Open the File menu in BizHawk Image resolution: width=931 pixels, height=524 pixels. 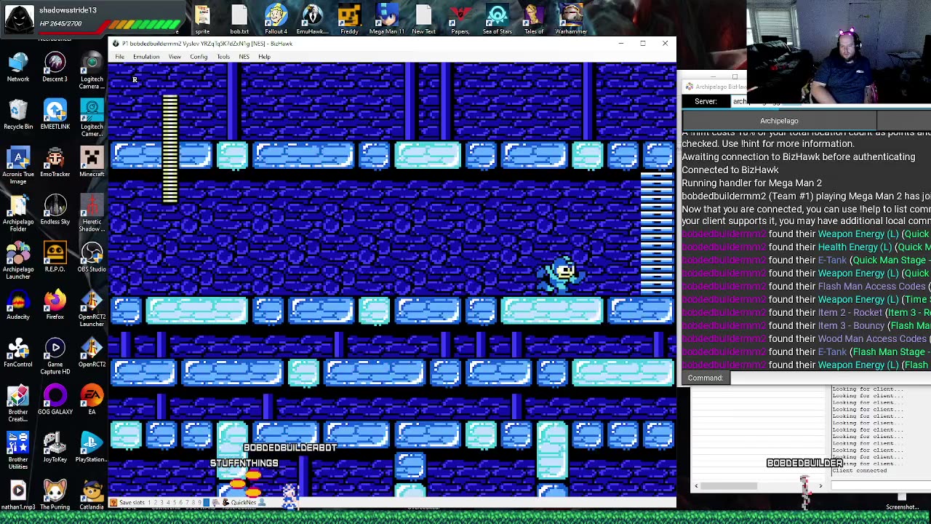pyautogui.click(x=119, y=57)
